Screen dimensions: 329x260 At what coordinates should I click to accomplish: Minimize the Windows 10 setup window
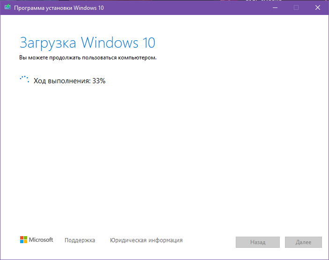[275, 7]
